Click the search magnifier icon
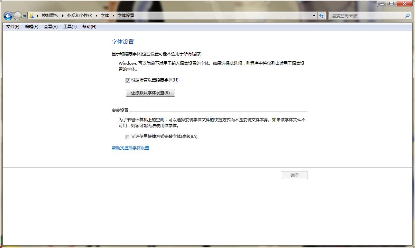The image size is (415, 248). click(408, 16)
